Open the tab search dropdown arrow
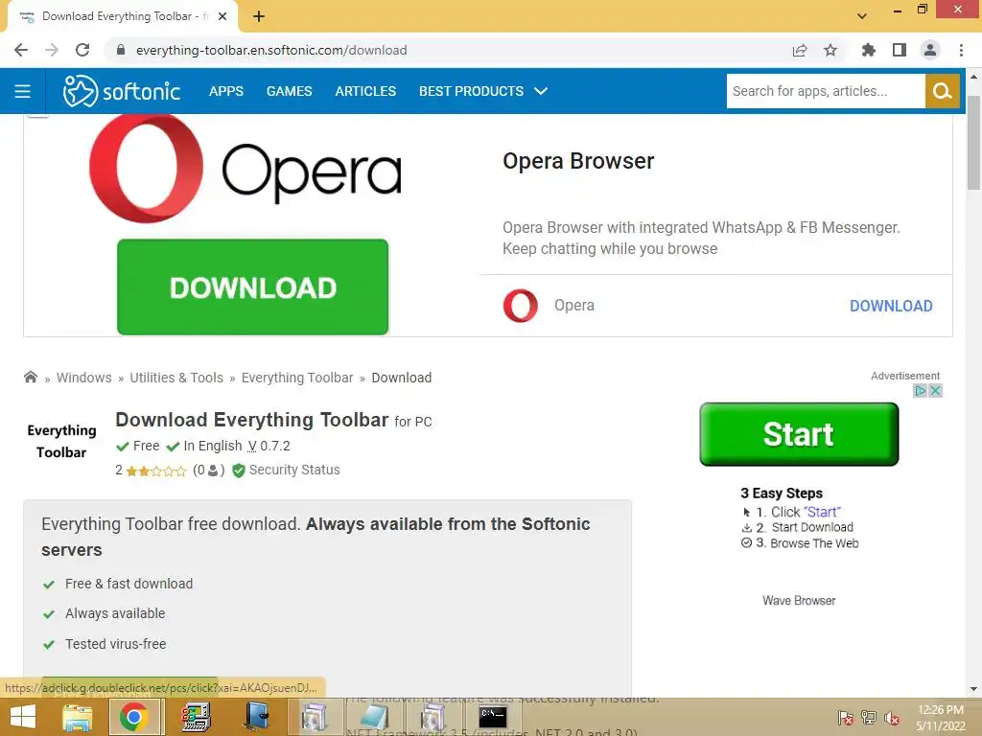Image resolution: width=982 pixels, height=736 pixels. (862, 16)
